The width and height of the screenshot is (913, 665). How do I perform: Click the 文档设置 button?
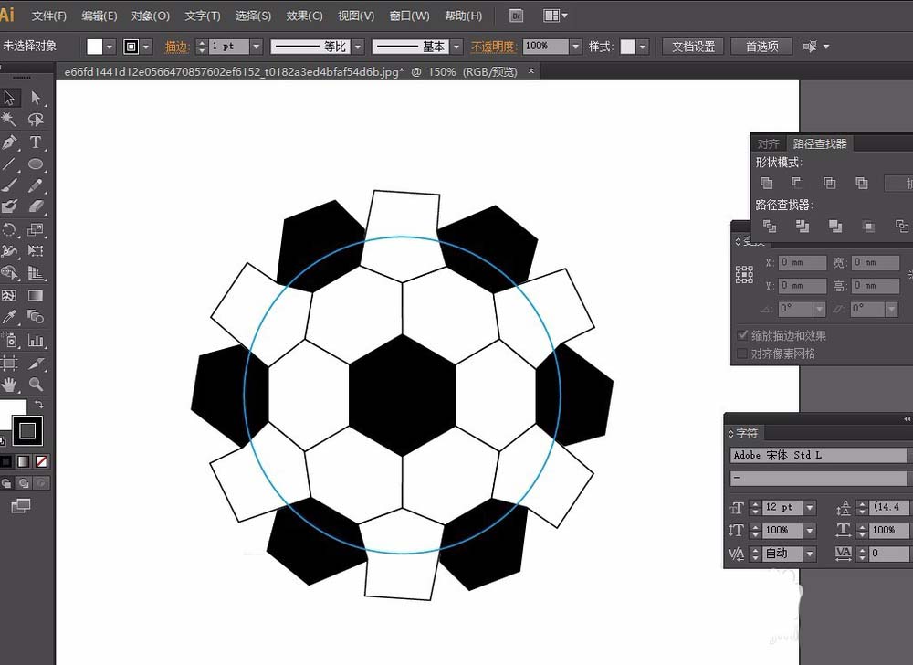tap(693, 47)
